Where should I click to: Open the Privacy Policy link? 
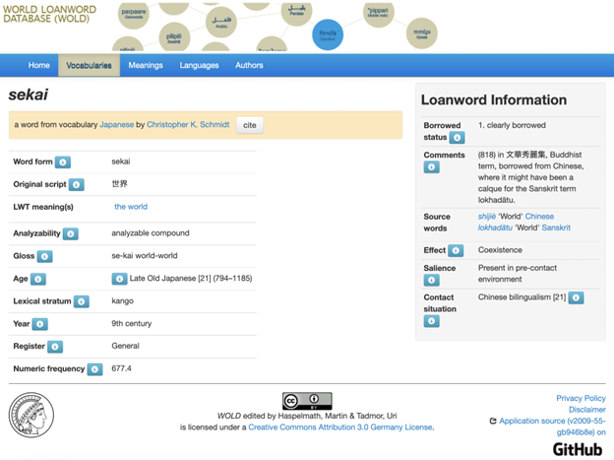point(581,398)
